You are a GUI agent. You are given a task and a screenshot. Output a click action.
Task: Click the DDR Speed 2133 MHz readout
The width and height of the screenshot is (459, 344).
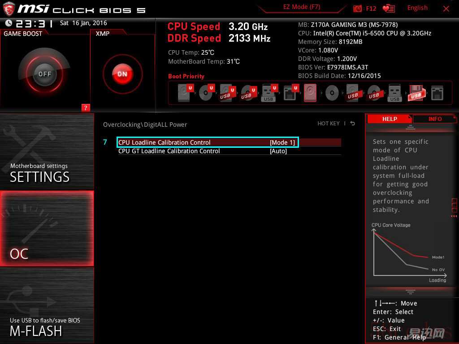click(x=219, y=39)
